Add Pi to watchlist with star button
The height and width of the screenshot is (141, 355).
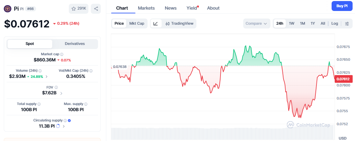[78, 9]
